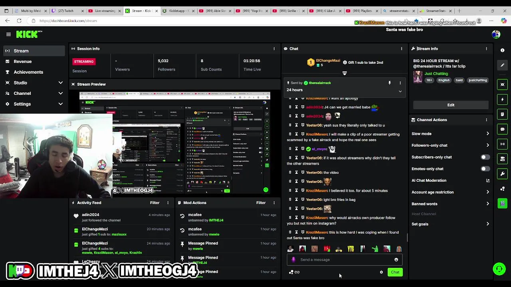Click 'adin2024' in Activity Feed
The width and height of the screenshot is (511, 287).
[x=90, y=215]
